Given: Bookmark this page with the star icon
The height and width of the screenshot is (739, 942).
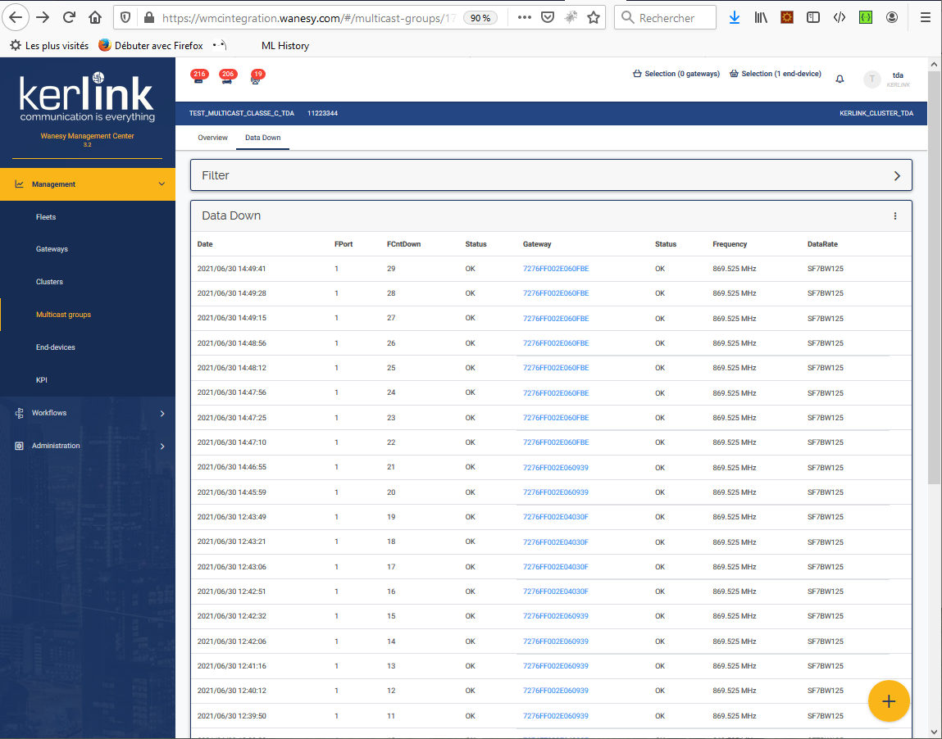Looking at the screenshot, I should click(594, 17).
